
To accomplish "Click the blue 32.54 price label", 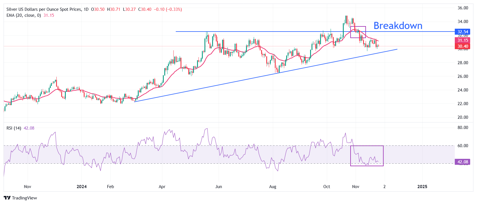I will pos(462,32).
